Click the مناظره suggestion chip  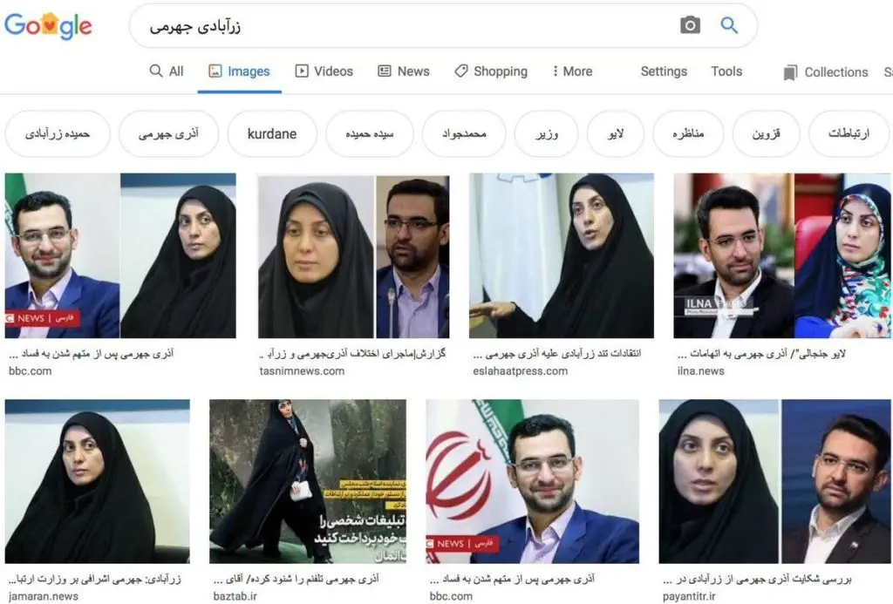(687, 133)
